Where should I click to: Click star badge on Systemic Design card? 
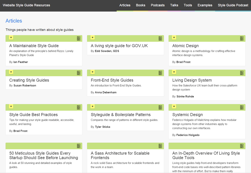[x=174, y=106]
